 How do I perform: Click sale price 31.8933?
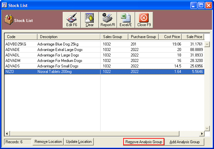coord(197,55)
